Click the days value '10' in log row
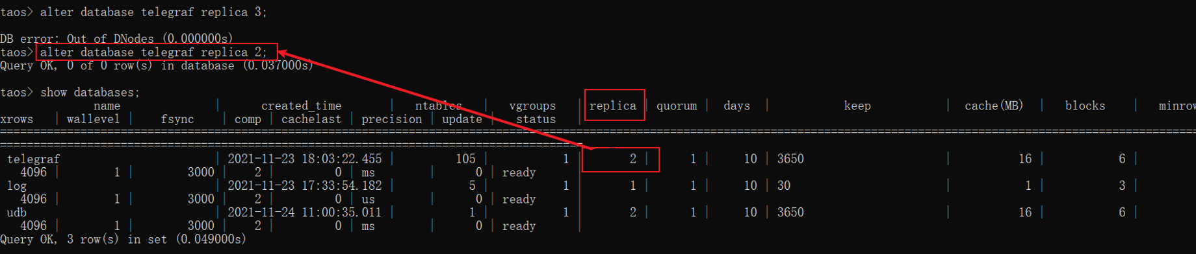 750,186
